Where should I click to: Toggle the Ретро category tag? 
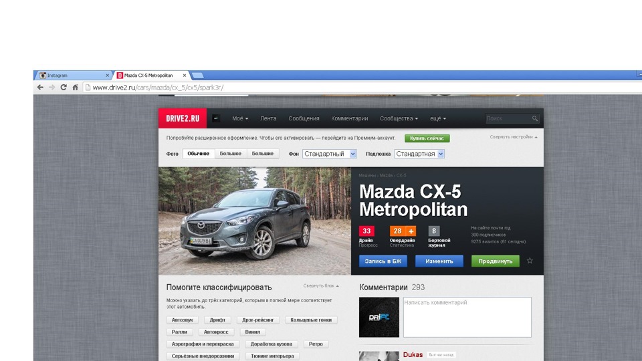pyautogui.click(x=316, y=344)
